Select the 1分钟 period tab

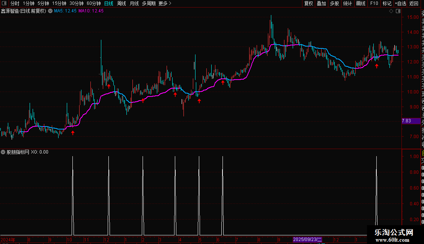click(x=29, y=3)
